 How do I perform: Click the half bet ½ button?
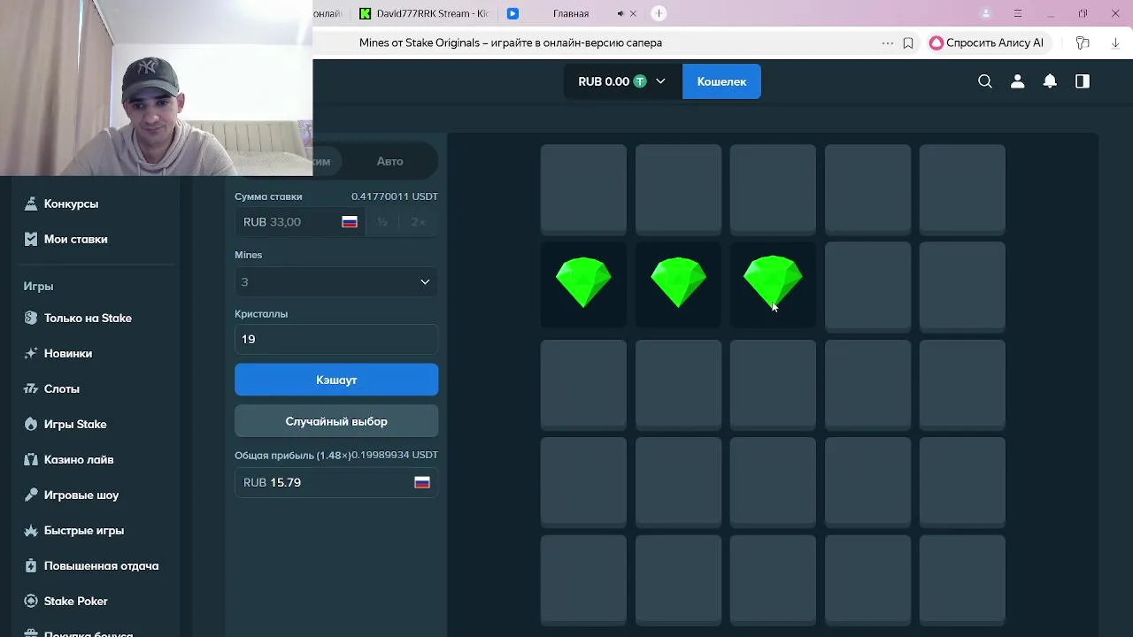click(382, 222)
